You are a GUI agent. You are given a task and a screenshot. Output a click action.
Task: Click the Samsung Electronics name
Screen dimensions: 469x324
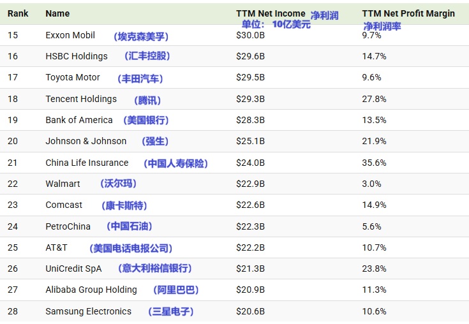coord(88,311)
